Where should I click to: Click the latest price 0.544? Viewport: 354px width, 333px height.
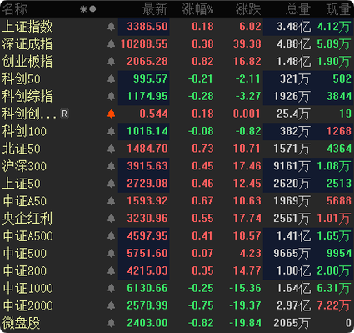coord(154,114)
